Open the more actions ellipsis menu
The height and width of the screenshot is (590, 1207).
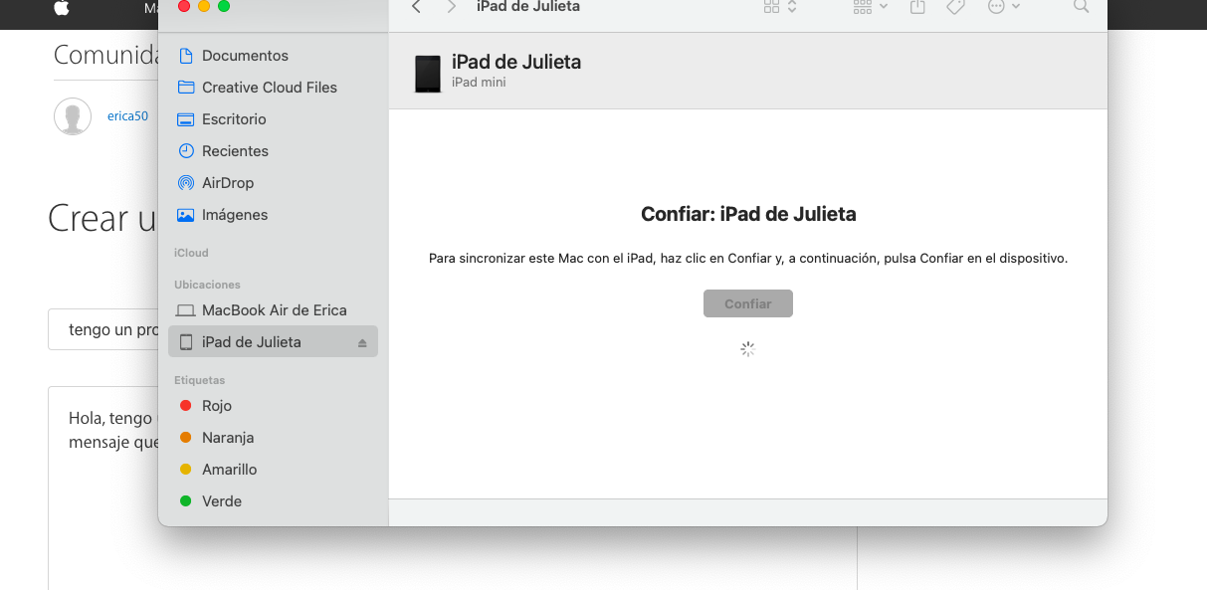coord(1003,7)
